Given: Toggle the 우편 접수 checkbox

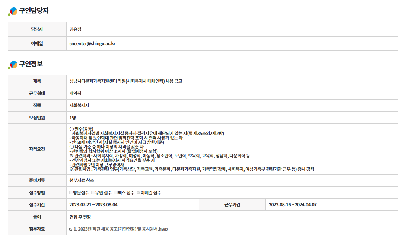Looking at the screenshot, I should (x=93, y=192).
